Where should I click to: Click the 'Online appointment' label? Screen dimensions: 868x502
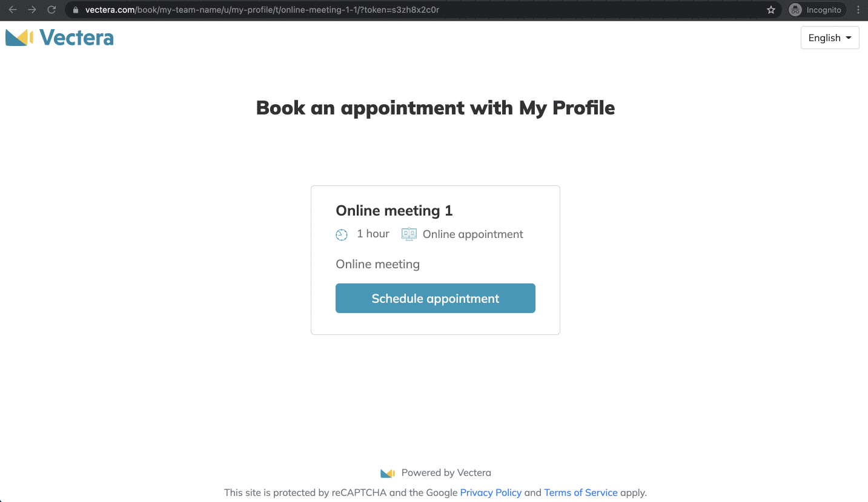pos(473,234)
